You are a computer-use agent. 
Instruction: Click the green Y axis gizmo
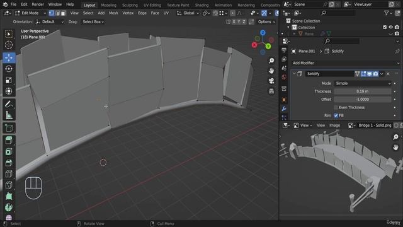[x=268, y=46]
